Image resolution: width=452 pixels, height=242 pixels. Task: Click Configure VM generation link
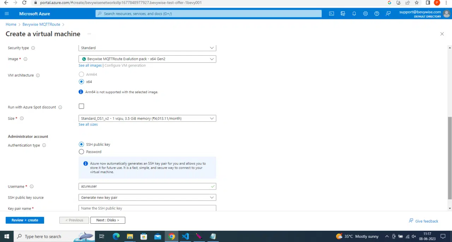125,66
